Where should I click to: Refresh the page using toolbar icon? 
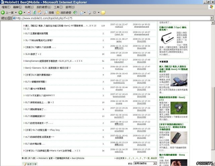coord(34,13)
